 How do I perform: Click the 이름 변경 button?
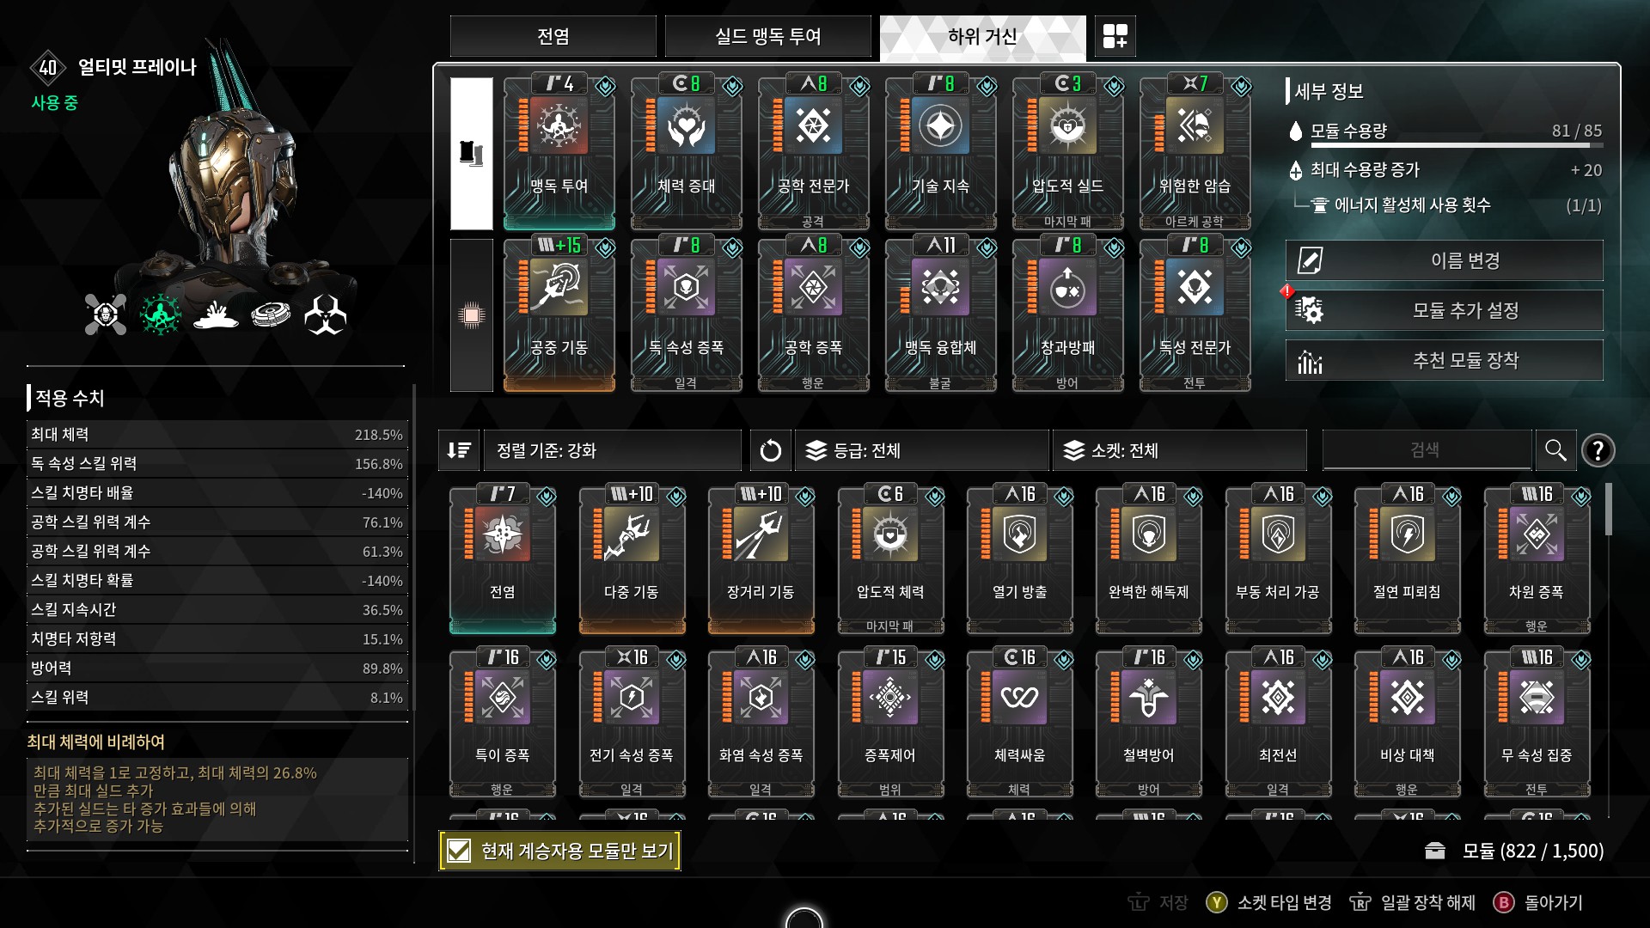1444,260
